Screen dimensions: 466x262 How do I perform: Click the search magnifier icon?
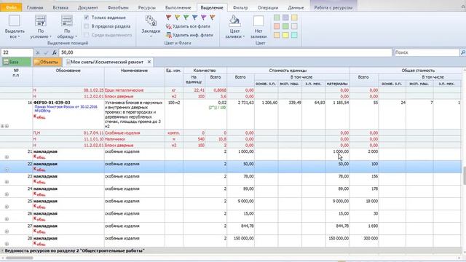pos(463,52)
